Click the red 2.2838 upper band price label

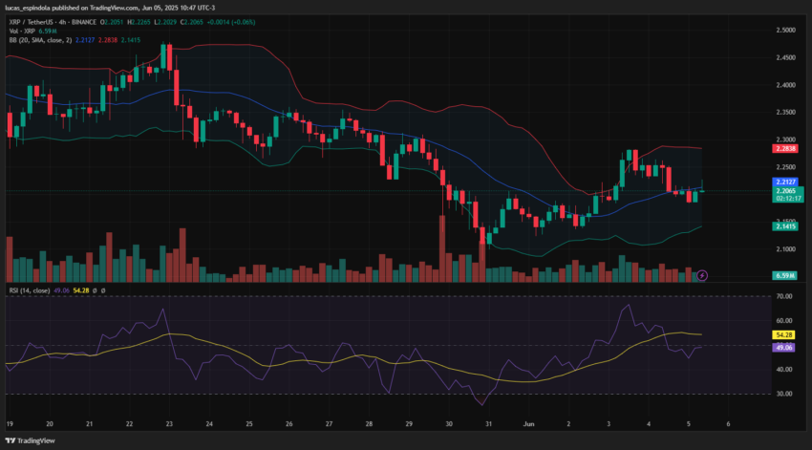(785, 149)
